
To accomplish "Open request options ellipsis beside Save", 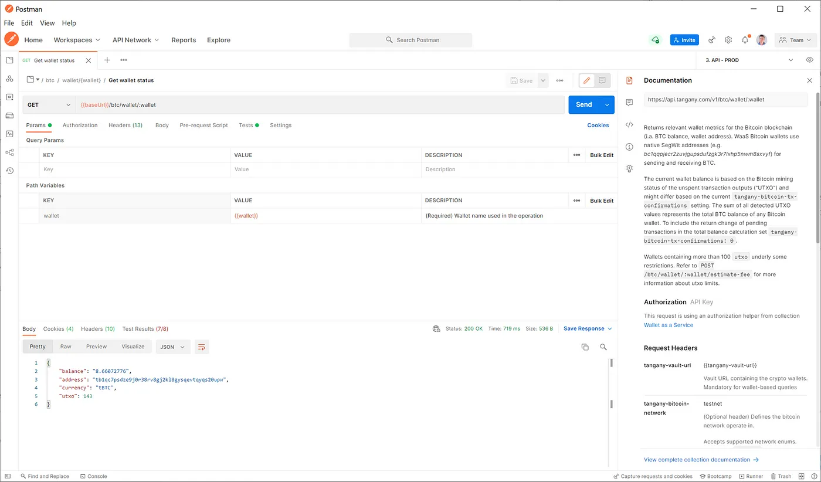I will 559,80.
